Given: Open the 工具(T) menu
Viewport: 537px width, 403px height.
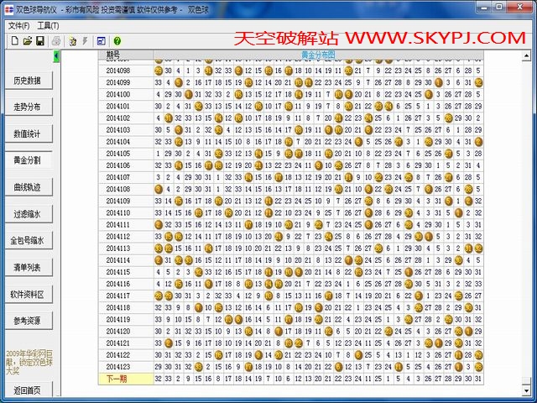Looking at the screenshot, I should 48,26.
